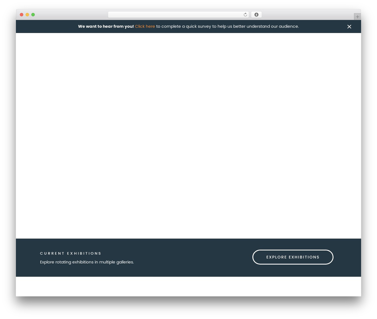Click the word "galleries" in the exhibitions description

click(125, 262)
